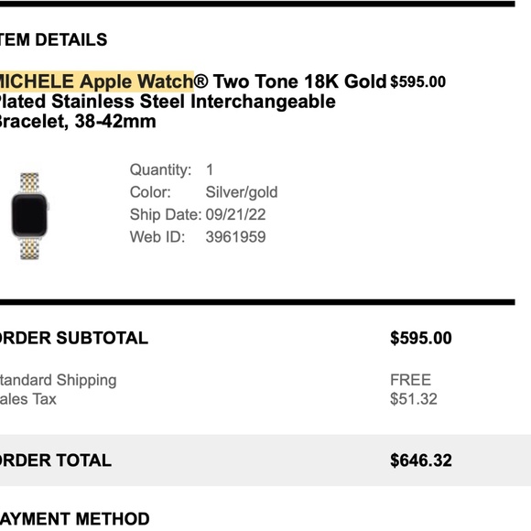Screen dimensions: 531x531
Task: Click the PAYMENT METHOD heading
Action: click(x=74, y=519)
